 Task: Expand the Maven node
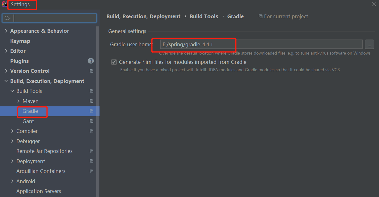coord(19,101)
